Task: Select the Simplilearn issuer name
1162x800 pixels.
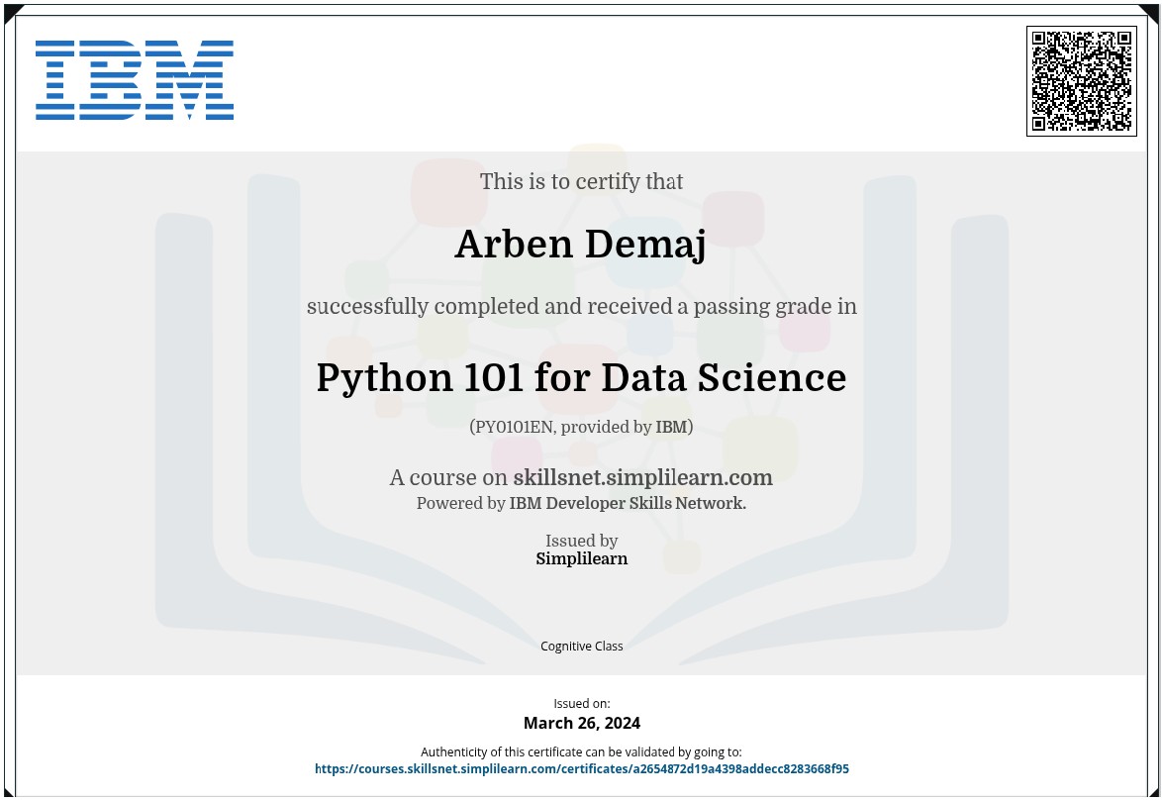Action: click(581, 558)
